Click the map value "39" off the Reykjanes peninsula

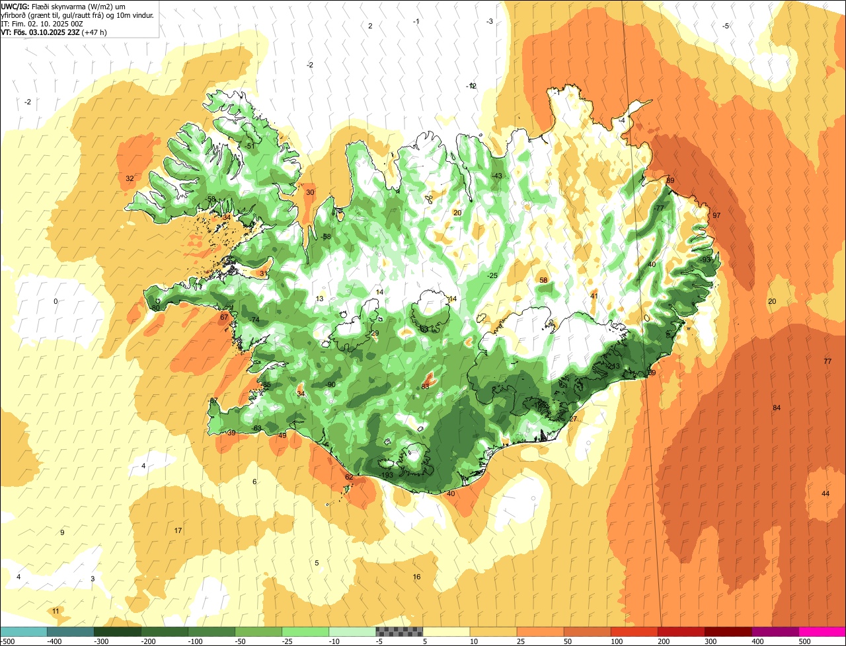tap(231, 433)
